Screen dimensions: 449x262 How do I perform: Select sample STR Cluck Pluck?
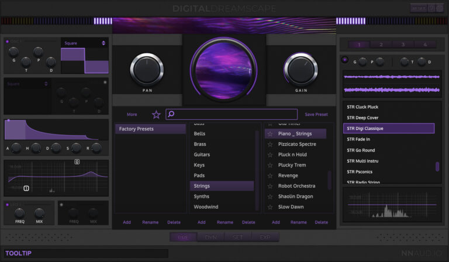coord(389,107)
